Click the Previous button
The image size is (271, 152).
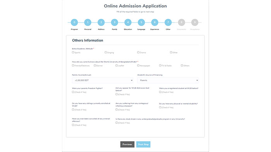pyautogui.click(x=127, y=144)
